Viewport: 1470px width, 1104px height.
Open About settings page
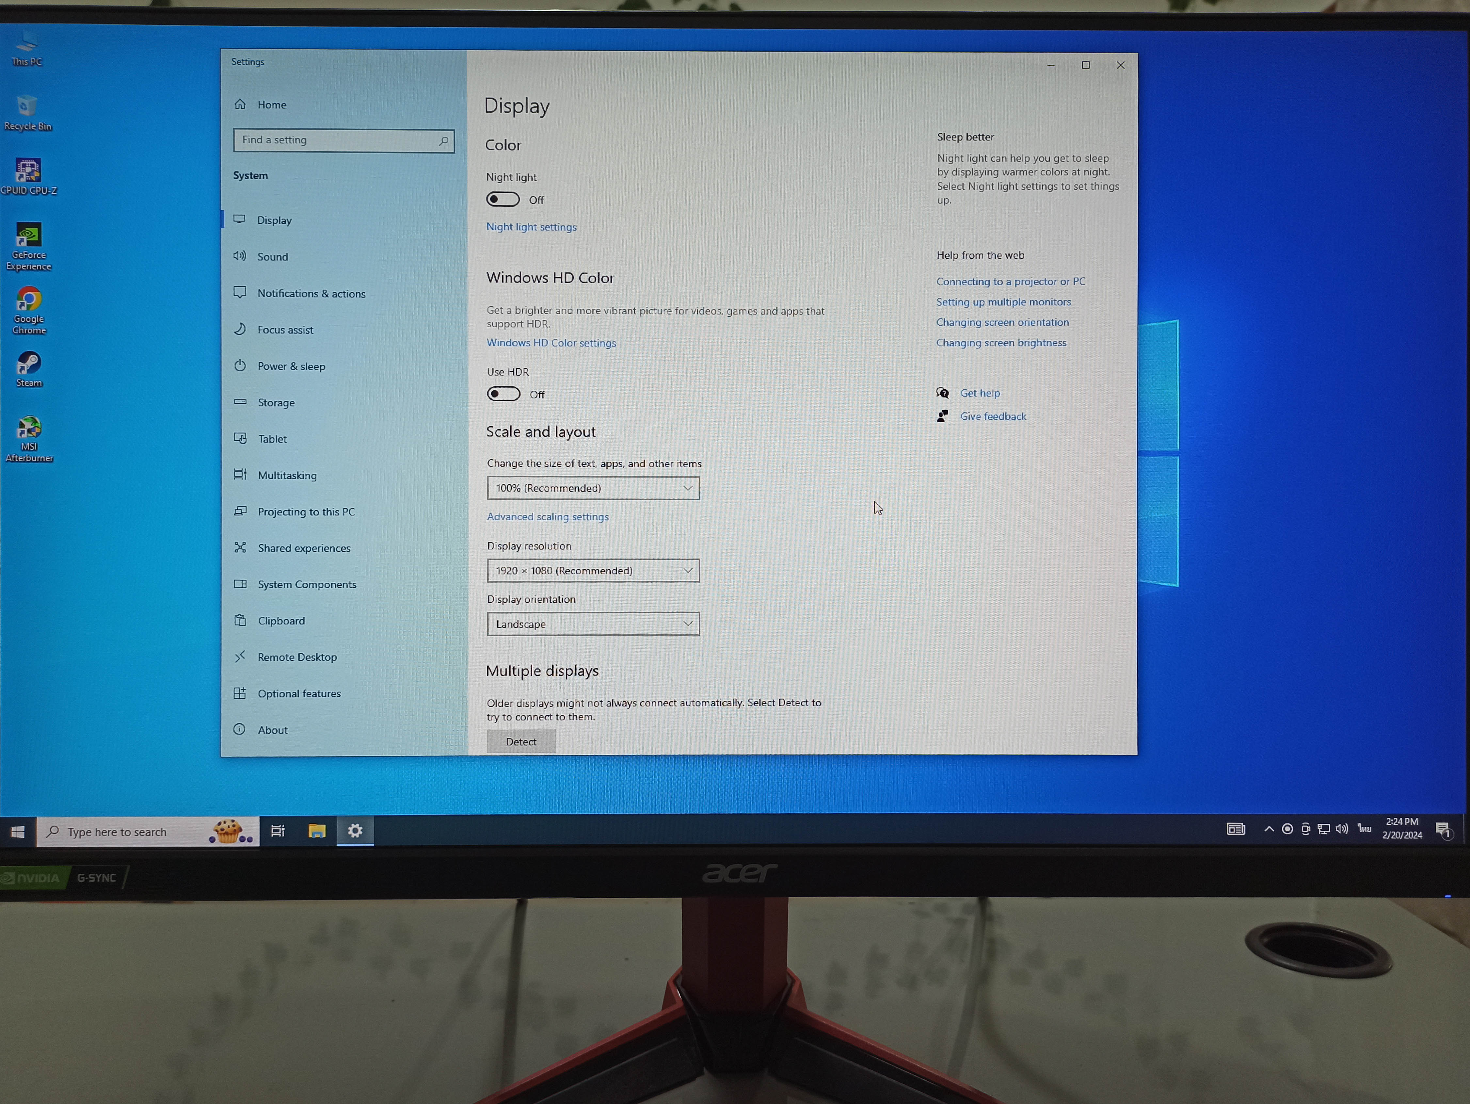coord(344,730)
